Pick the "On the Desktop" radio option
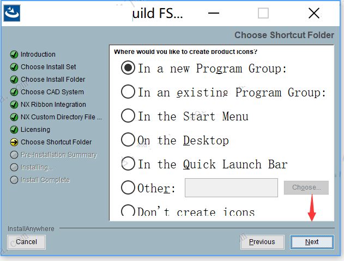Viewport: 344px width, 261px height. point(128,140)
